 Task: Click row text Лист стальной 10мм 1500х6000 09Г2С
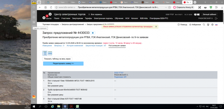pos(71,81)
